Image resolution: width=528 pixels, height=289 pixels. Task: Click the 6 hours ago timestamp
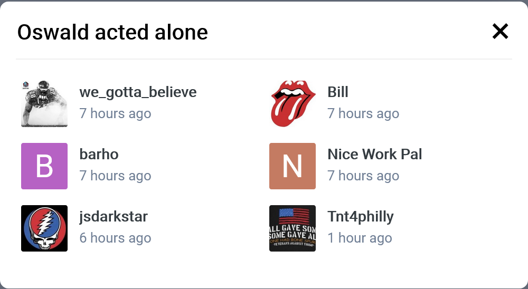[x=115, y=238]
